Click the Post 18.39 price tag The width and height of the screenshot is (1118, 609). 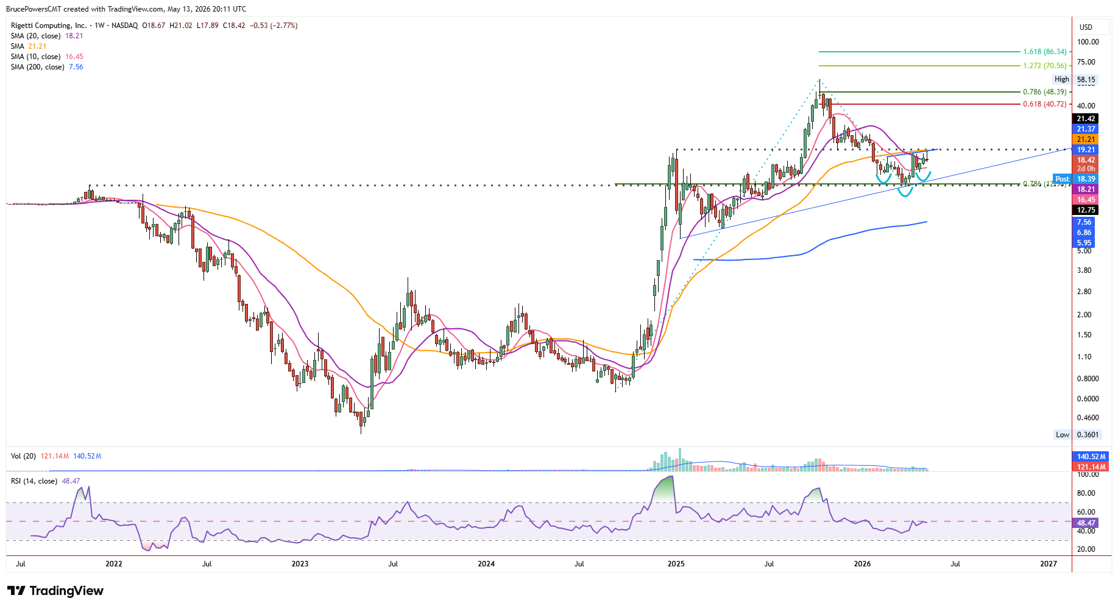(x=1075, y=179)
